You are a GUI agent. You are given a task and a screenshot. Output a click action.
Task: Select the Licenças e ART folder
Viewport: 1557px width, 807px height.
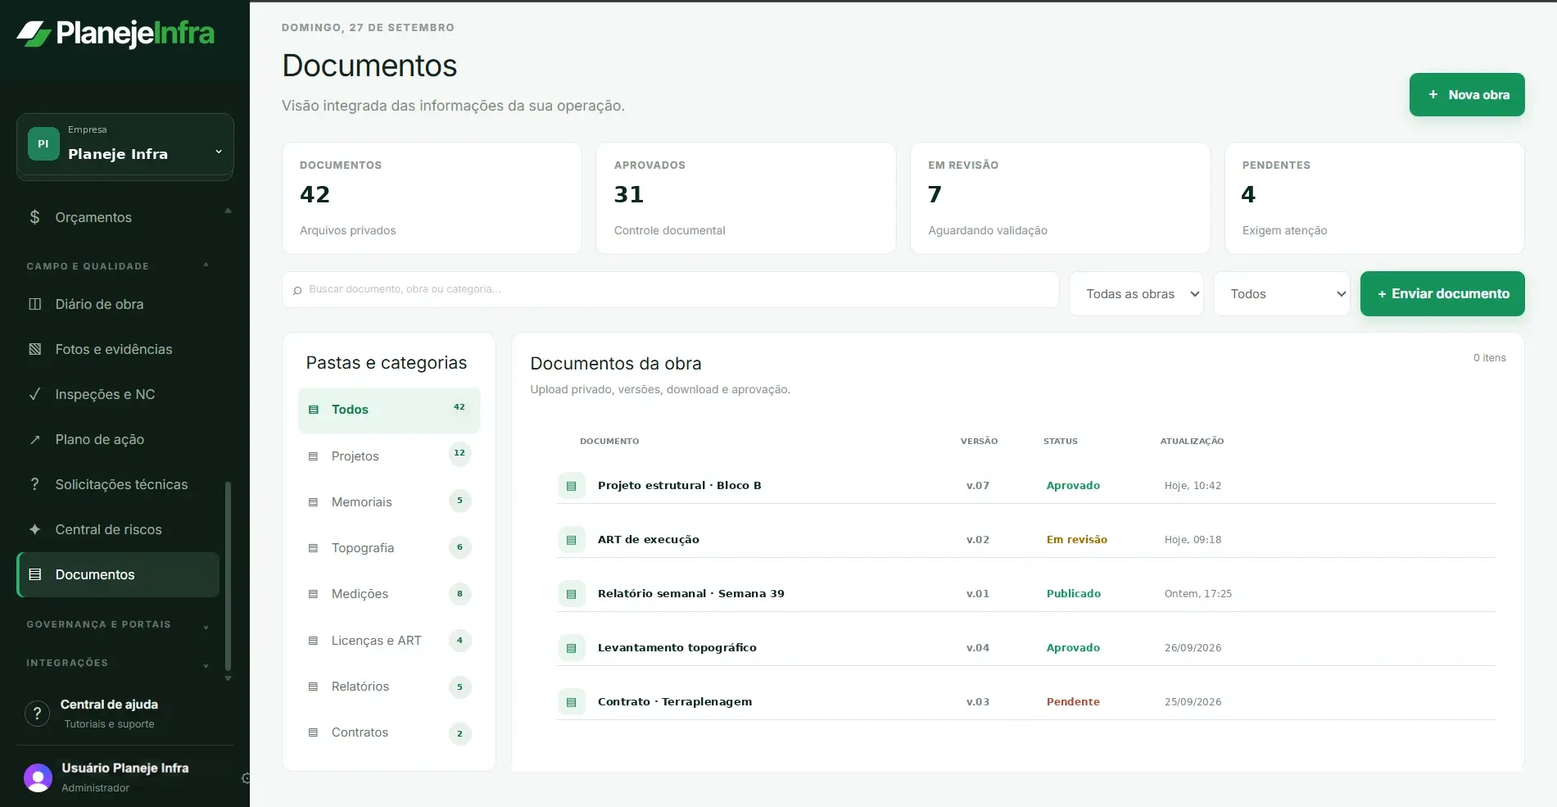[389, 641]
